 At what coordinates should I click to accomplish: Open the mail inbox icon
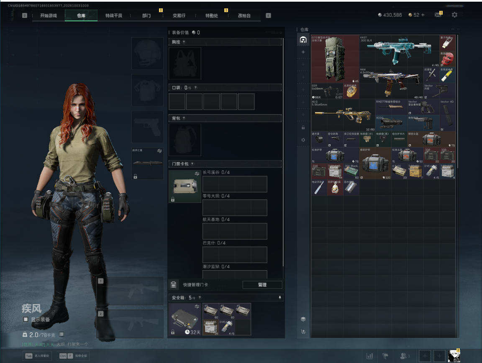pyautogui.click(x=438, y=15)
